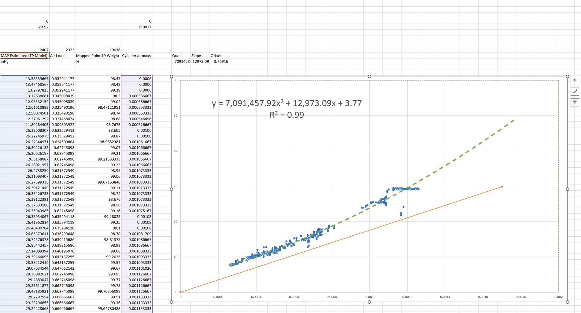Click the chart's bottom-right resize handle
Viewport: 581px width, 313px height.
click(568, 302)
